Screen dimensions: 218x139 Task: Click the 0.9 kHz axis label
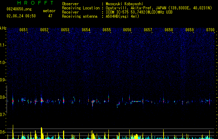point(3,80)
